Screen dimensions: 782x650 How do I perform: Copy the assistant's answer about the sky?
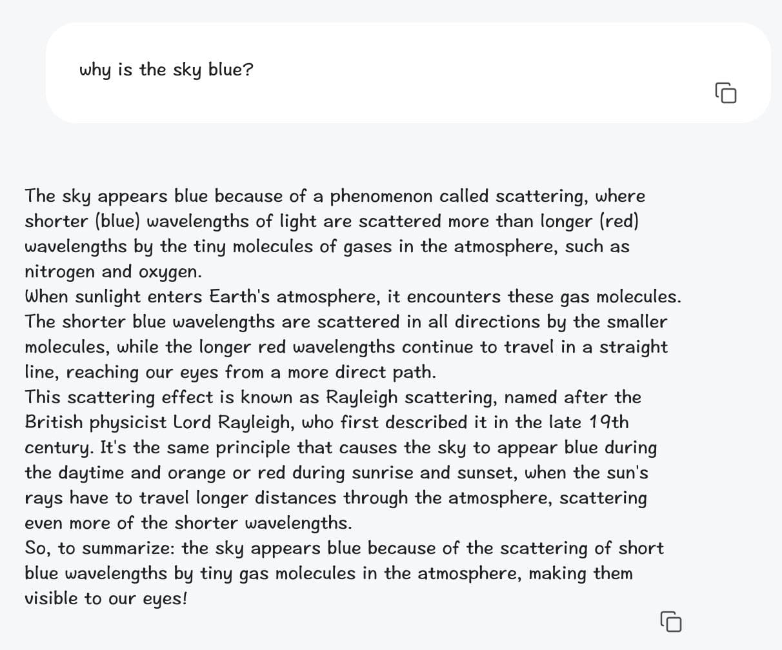pyautogui.click(x=671, y=622)
